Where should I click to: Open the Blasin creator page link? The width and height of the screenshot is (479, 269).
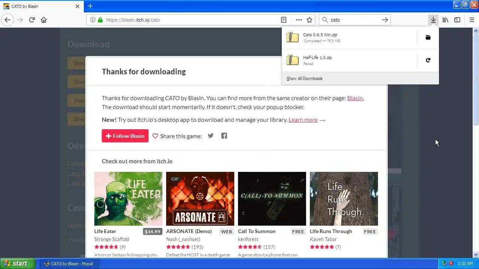click(355, 98)
